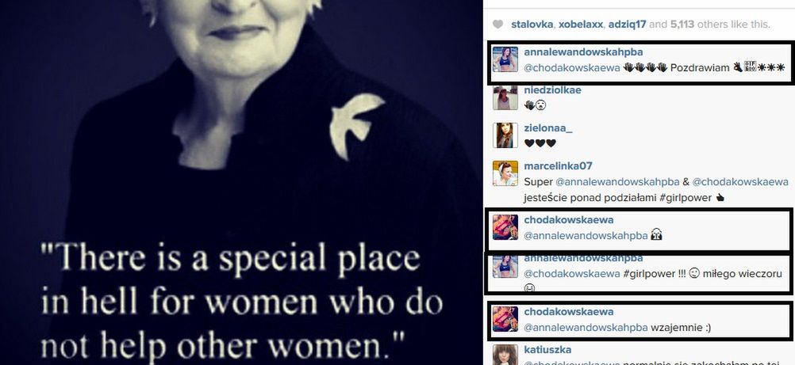
Task: Click first annalewandowskahpba comment avatar
Action: pyautogui.click(x=505, y=59)
